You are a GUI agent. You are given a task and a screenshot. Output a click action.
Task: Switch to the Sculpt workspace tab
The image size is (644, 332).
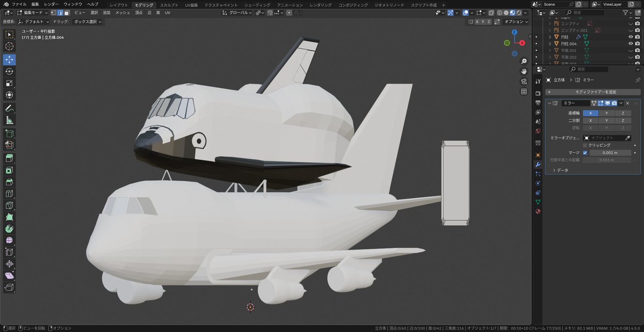click(169, 5)
